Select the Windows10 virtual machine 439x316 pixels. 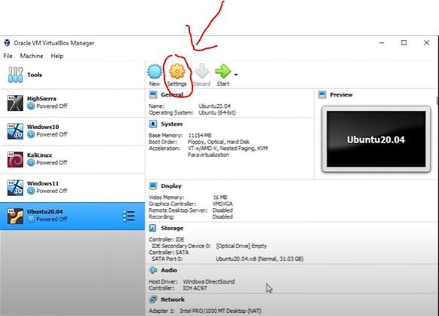(x=72, y=131)
